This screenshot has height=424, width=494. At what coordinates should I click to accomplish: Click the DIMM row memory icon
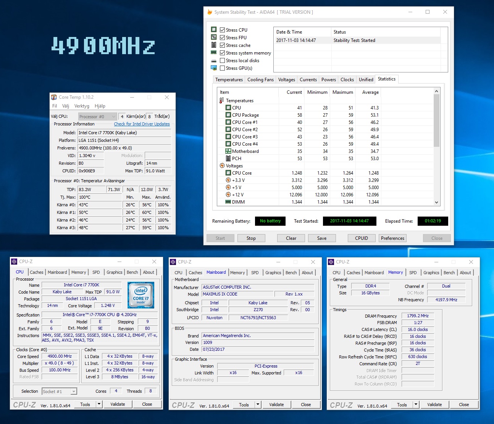coord(228,202)
